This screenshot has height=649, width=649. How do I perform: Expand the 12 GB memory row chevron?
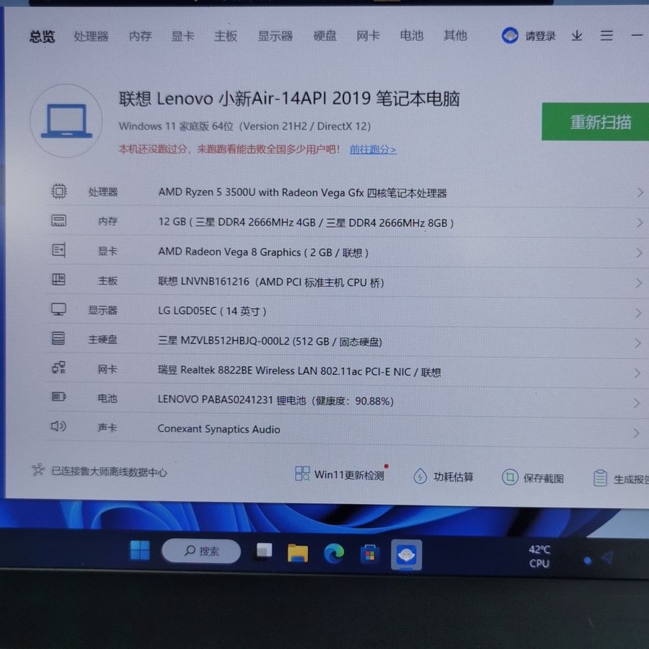pyautogui.click(x=640, y=223)
